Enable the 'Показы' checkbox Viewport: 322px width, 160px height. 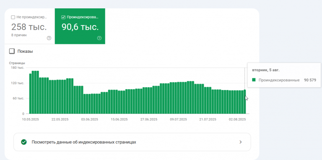(12, 51)
